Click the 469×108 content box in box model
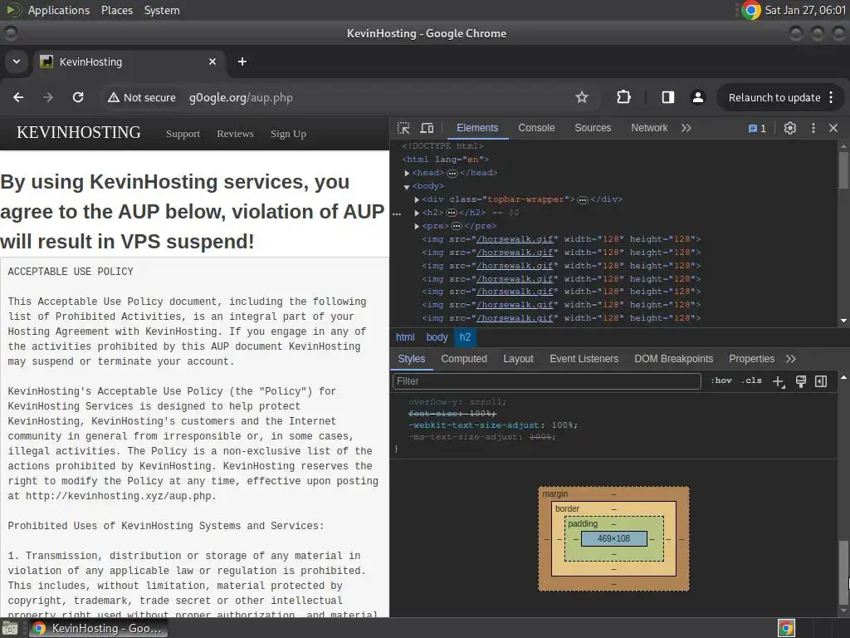 (x=613, y=538)
